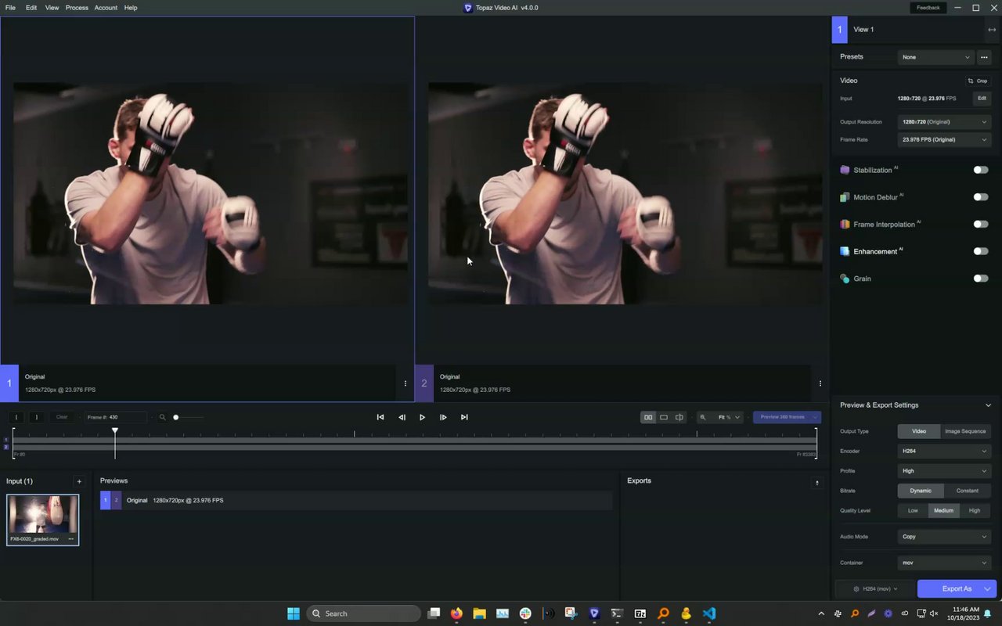Play the video preview
Screen dimensions: 1002x626
[422, 417]
